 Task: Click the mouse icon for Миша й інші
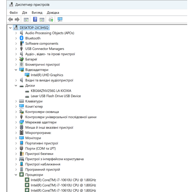[x=21, y=127]
